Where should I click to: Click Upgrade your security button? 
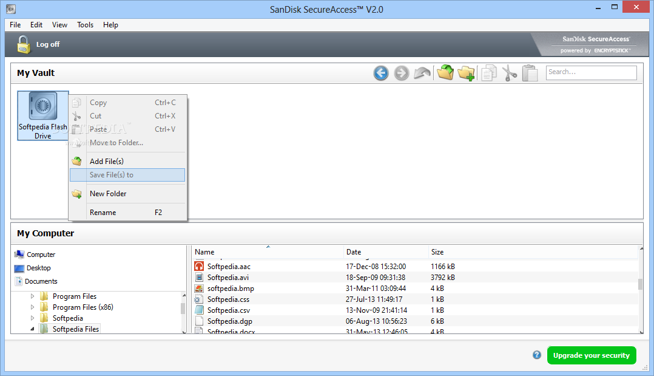pyautogui.click(x=592, y=355)
